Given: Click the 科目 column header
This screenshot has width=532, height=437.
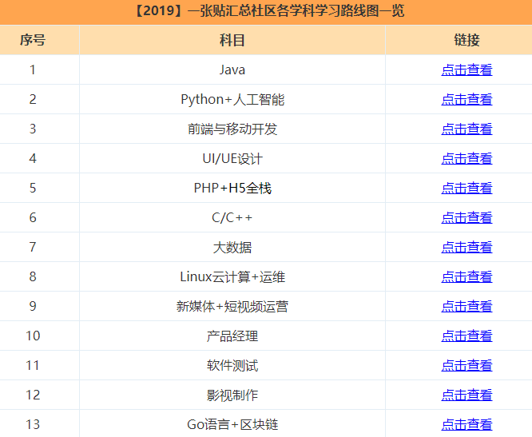Looking at the screenshot, I should tap(232, 40).
